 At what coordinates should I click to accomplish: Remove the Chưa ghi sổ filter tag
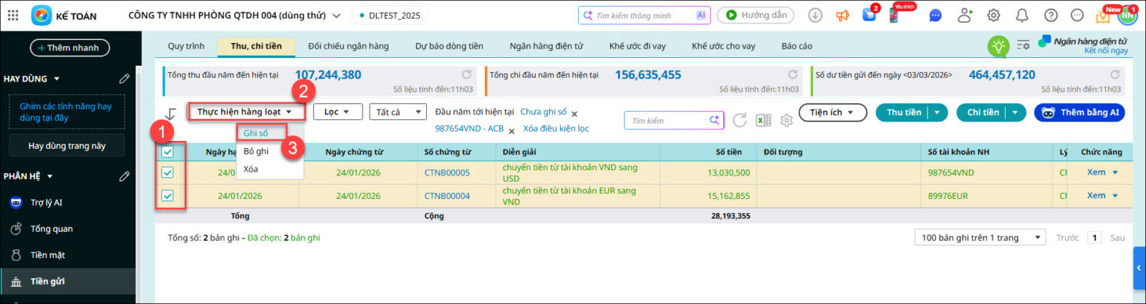(574, 114)
